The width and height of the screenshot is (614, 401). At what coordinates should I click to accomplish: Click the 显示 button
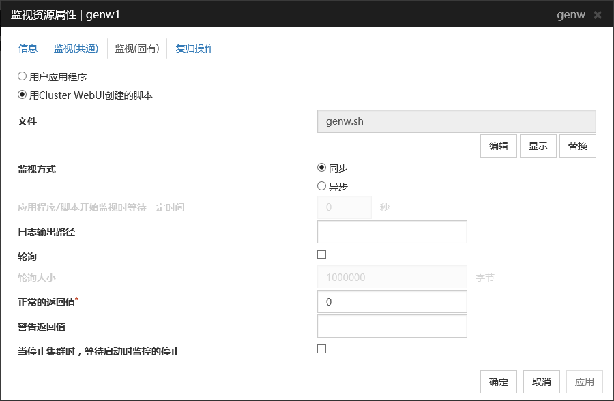click(x=538, y=146)
